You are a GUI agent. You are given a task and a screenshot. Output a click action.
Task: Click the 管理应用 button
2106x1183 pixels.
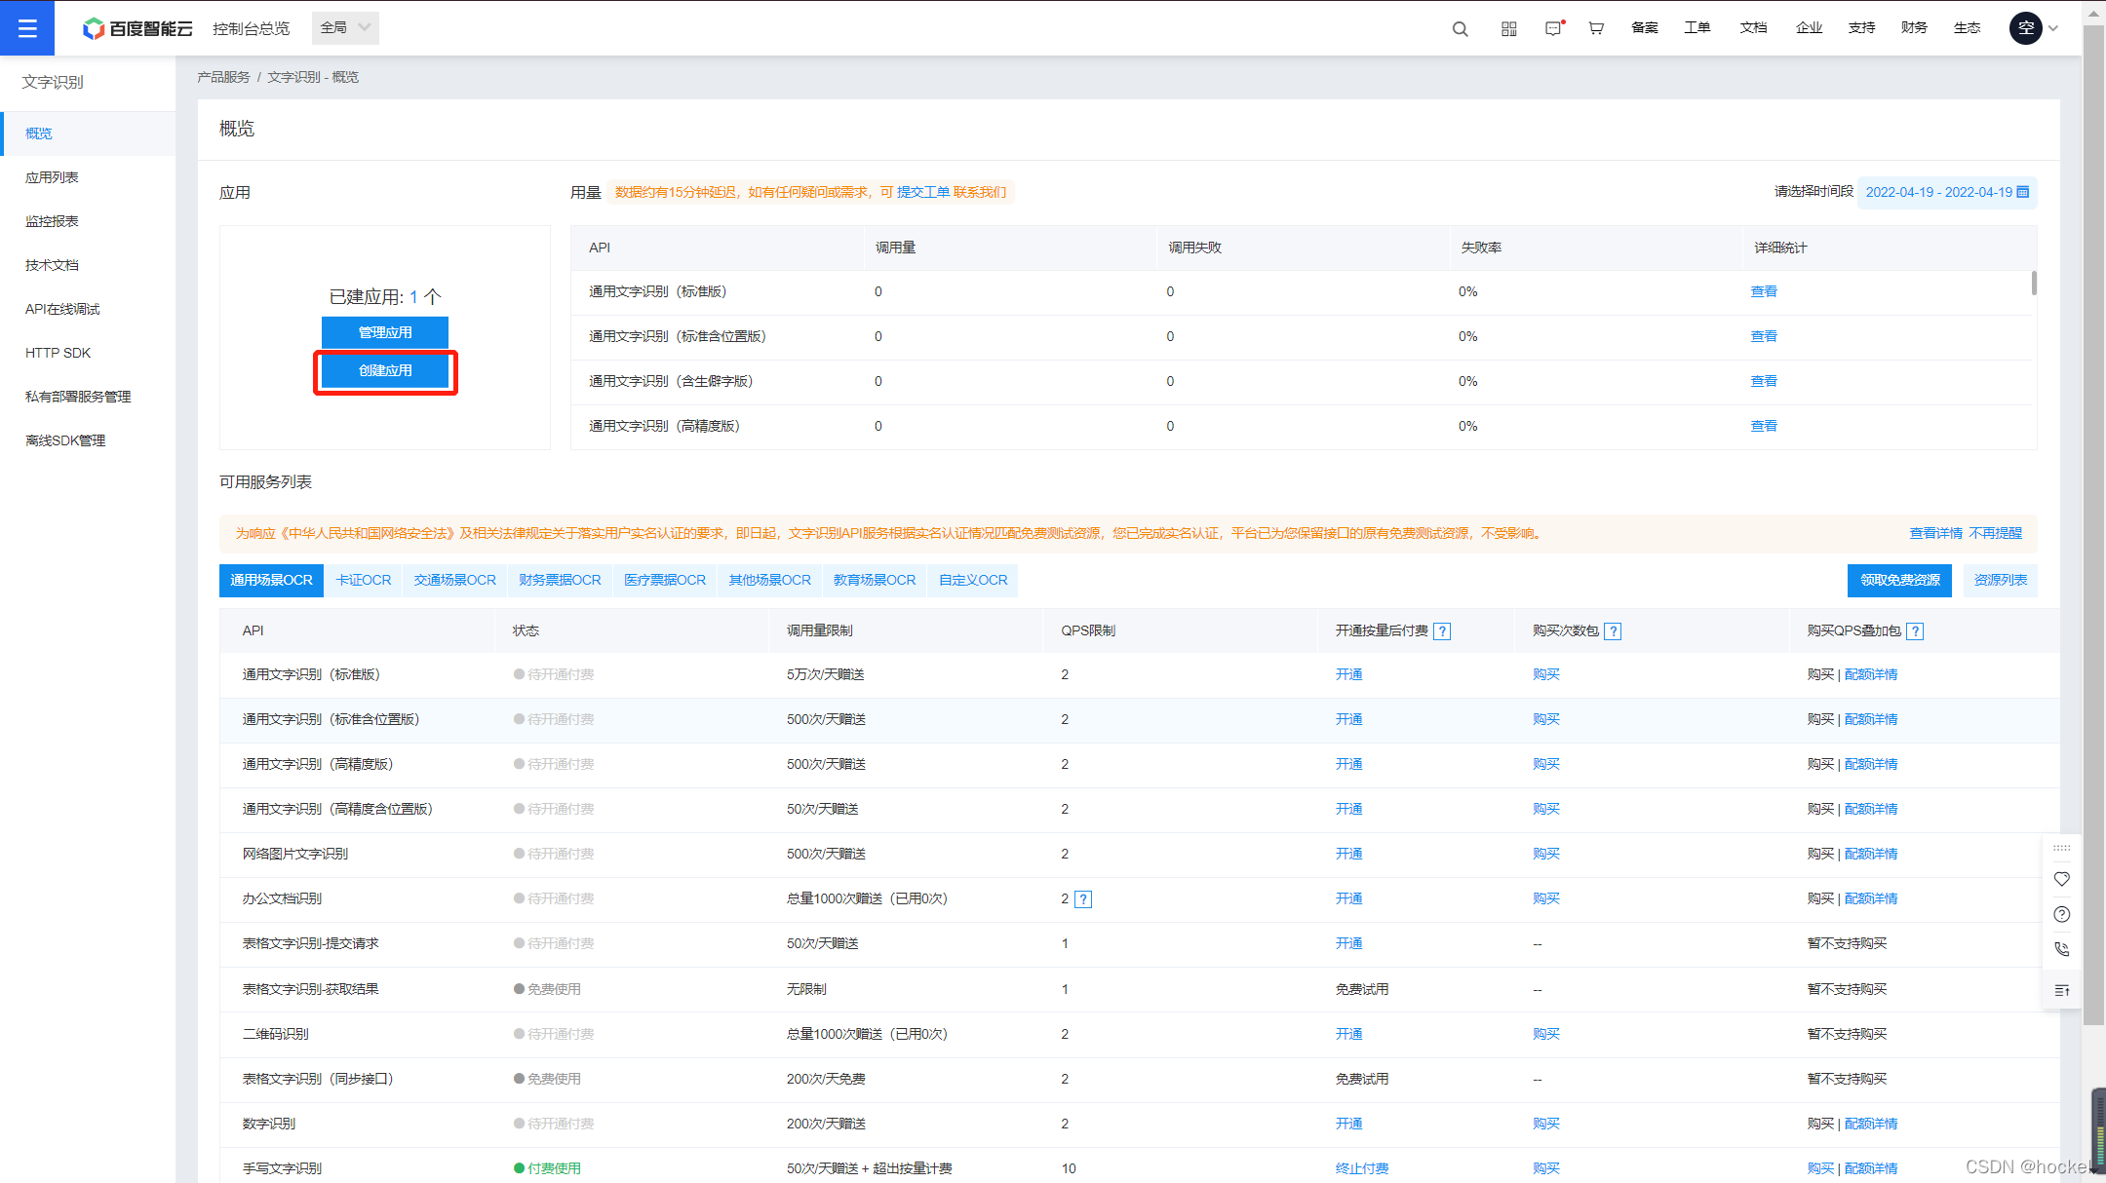coord(385,332)
